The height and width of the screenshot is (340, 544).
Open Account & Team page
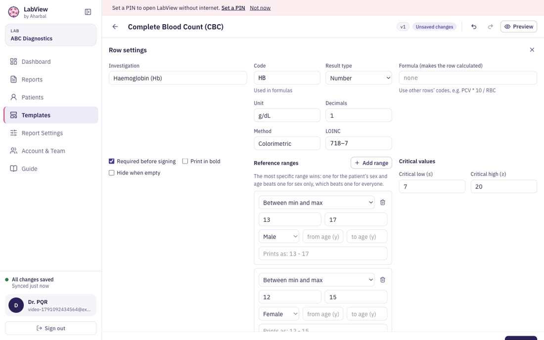tap(50, 151)
